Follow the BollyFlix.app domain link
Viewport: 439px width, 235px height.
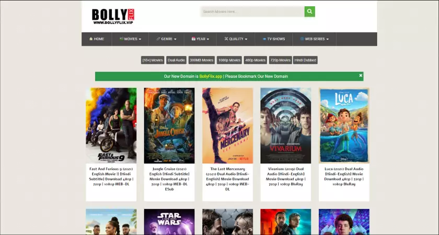coord(211,76)
